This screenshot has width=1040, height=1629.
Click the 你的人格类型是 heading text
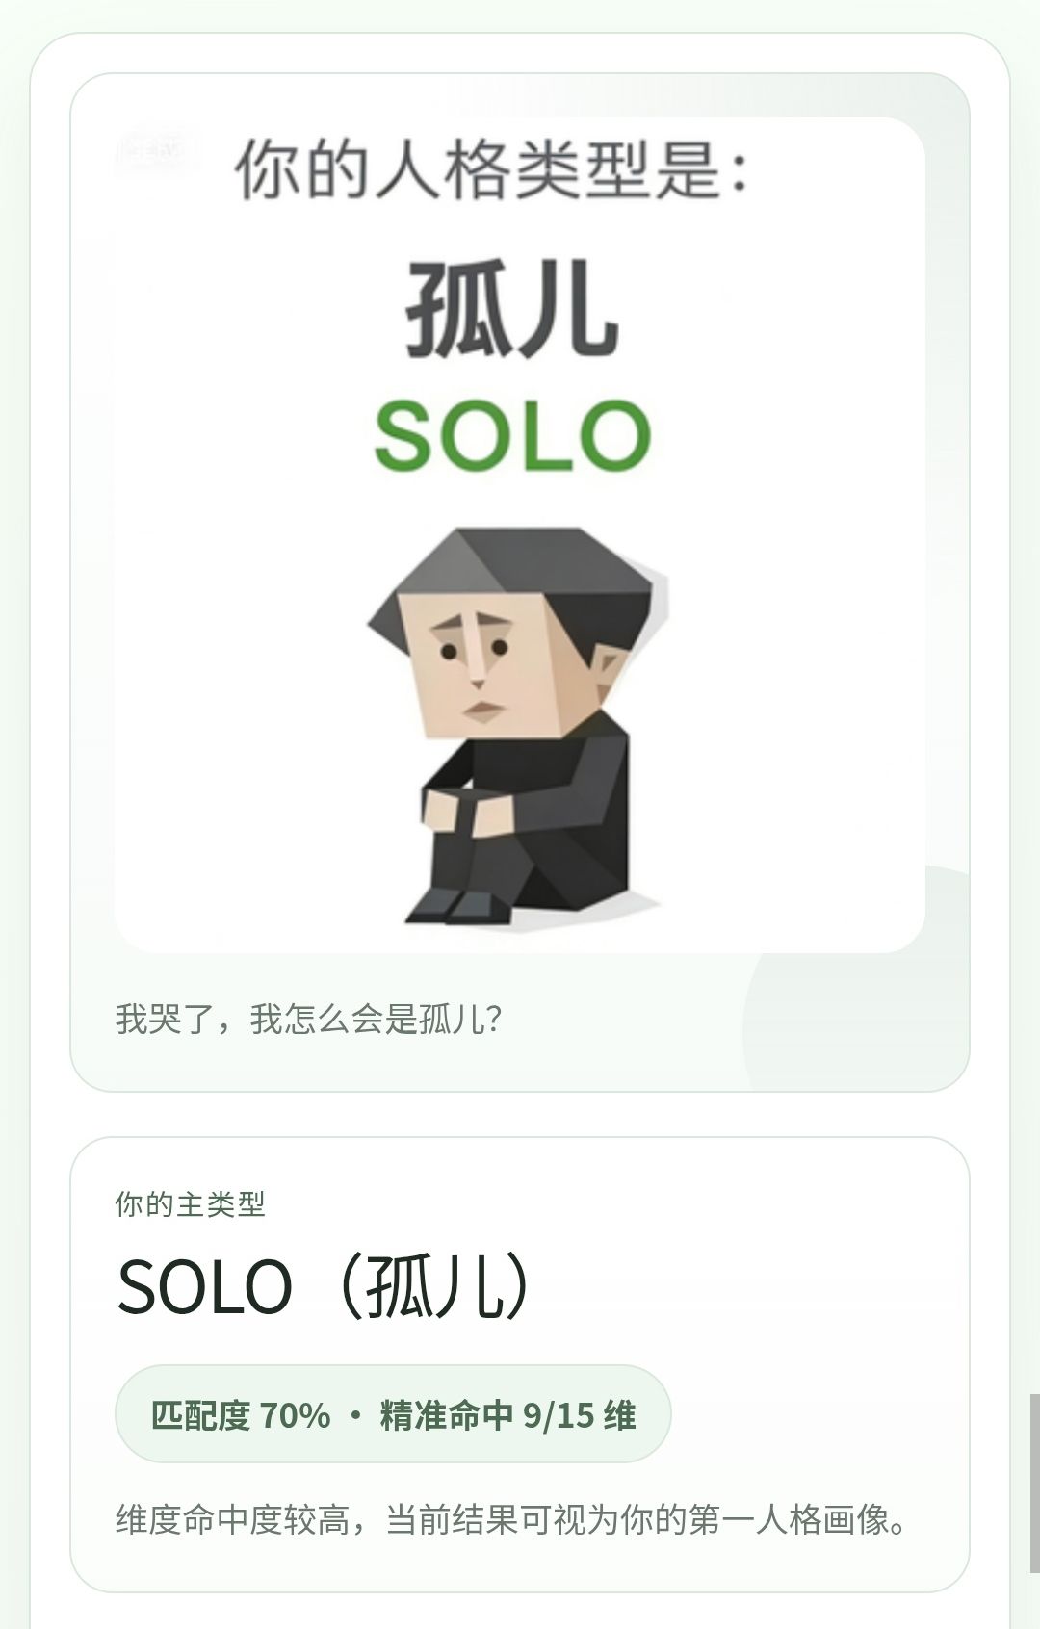(x=491, y=168)
